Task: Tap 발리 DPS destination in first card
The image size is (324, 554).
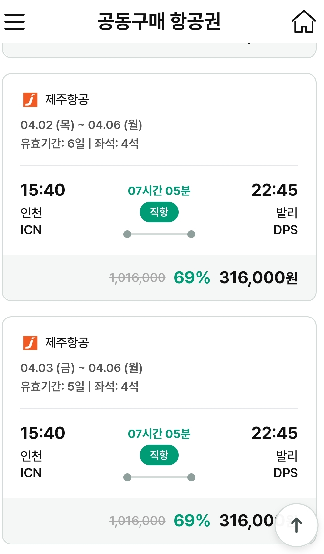Action: tap(286, 221)
